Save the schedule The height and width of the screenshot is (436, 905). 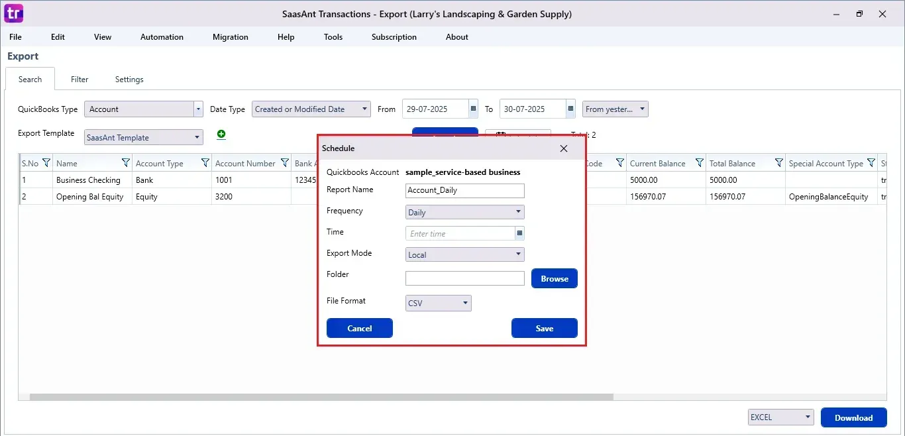tap(545, 328)
